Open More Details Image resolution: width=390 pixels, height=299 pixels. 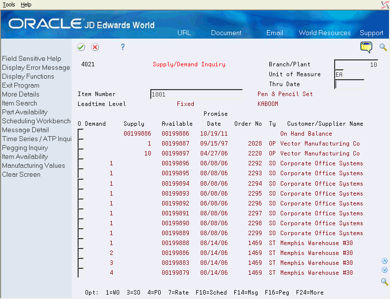21,94
